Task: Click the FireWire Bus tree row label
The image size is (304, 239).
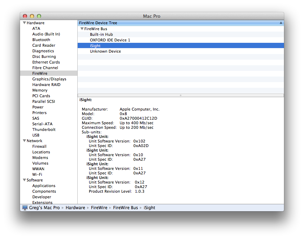Action: (96, 29)
